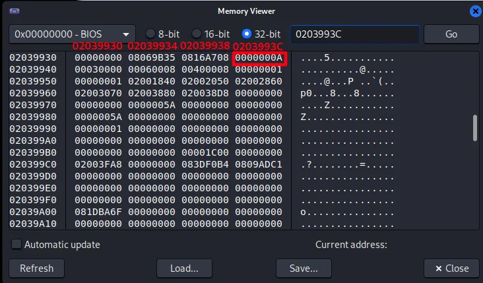Screen dimensions: 483x283
Task: Select the 32-bit display mode
Action: [247, 34]
